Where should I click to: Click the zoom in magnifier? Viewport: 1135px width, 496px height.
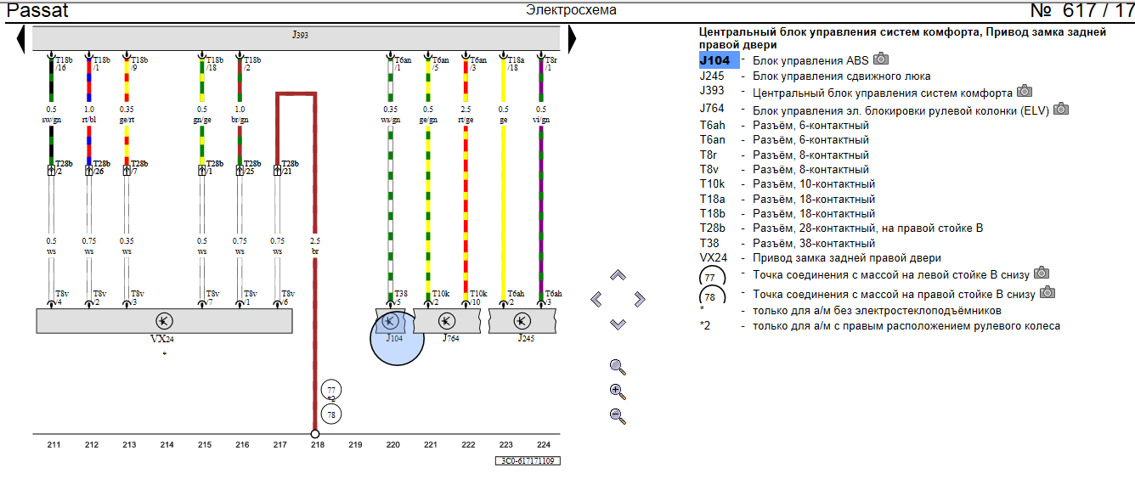618,392
